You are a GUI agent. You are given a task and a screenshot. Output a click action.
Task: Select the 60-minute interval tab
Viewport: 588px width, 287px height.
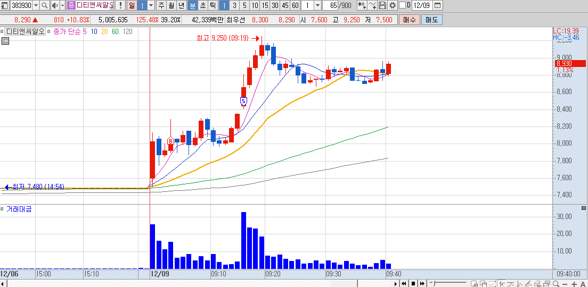(x=295, y=5)
